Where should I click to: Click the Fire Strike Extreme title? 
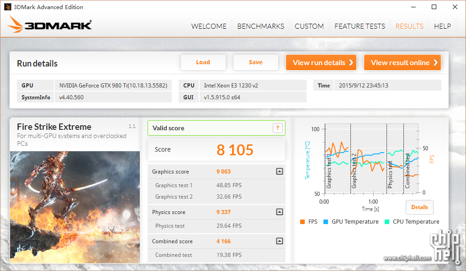pos(54,127)
